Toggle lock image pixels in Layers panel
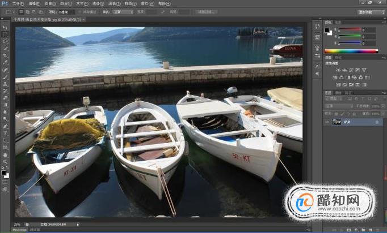The width and height of the screenshot is (387, 233). (x=342, y=114)
